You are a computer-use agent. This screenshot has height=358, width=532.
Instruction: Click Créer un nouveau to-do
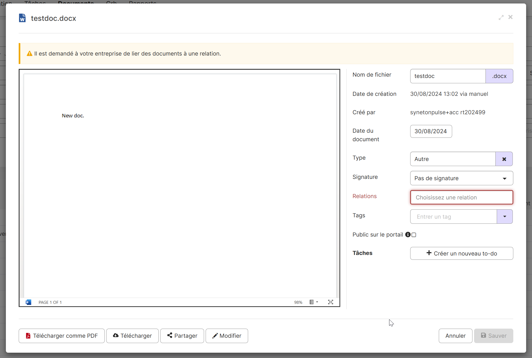pyautogui.click(x=461, y=253)
